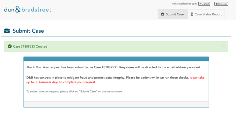
Task: Click the nohshua@naver.com account email
Action: (x=184, y=4)
